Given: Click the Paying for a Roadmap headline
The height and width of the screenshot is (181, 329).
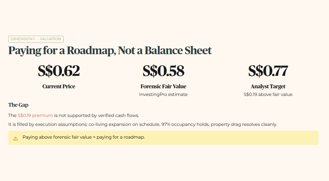Looking at the screenshot, I should pos(110,50).
